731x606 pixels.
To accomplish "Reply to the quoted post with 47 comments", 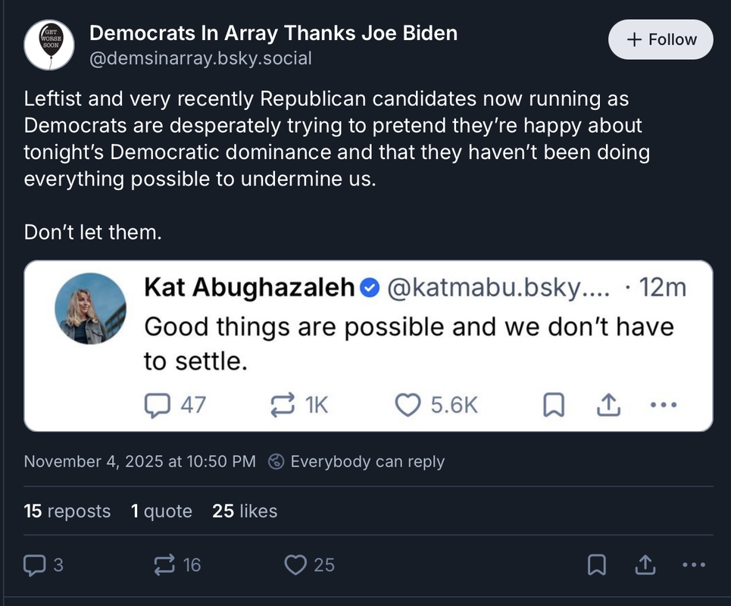I will (156, 405).
